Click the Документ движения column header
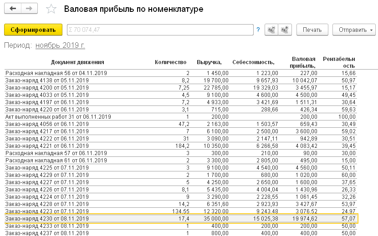 [x=77, y=62]
